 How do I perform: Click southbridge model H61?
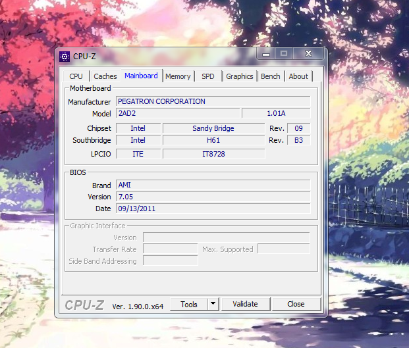tap(213, 140)
